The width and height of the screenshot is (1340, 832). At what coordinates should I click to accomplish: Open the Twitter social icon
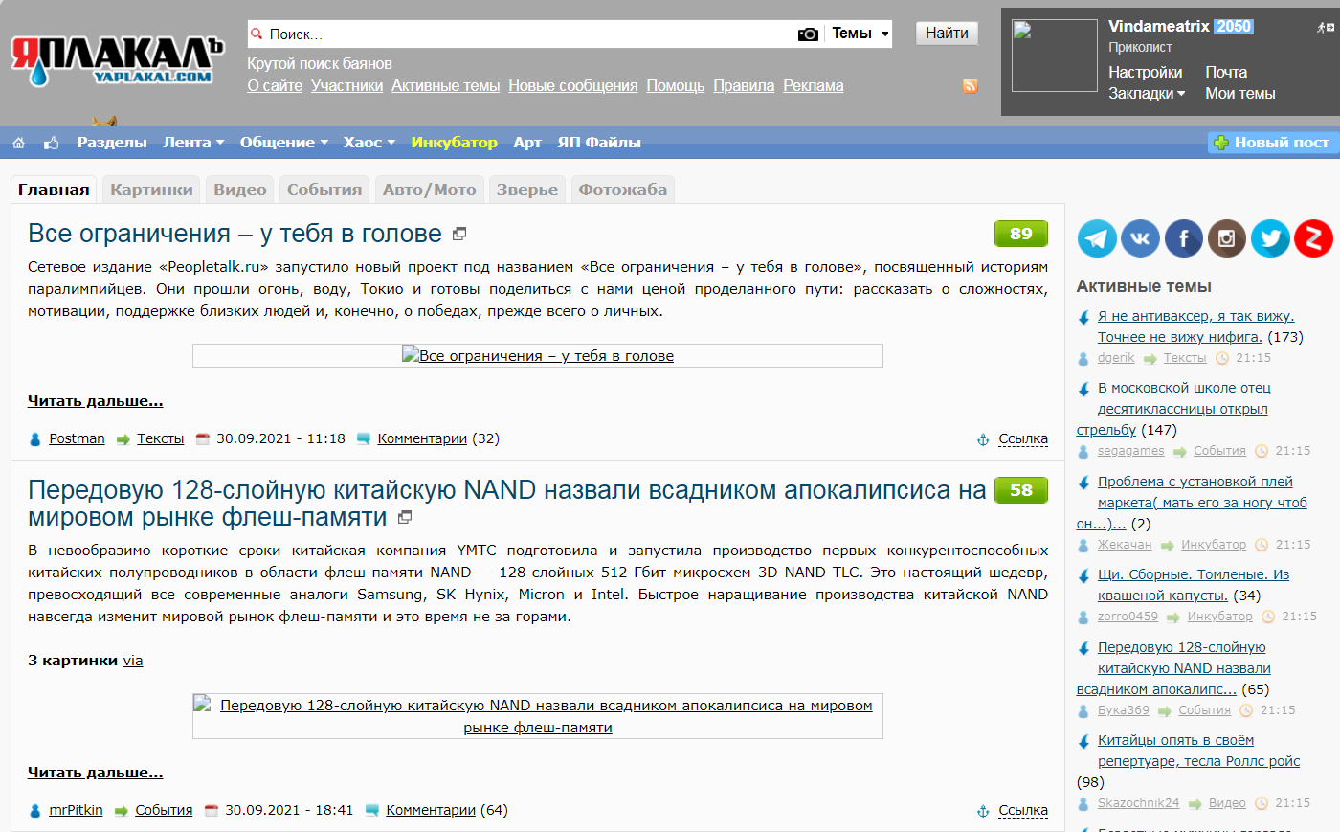(1270, 238)
